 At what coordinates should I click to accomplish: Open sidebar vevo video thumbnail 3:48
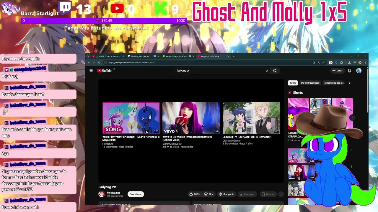301,172
